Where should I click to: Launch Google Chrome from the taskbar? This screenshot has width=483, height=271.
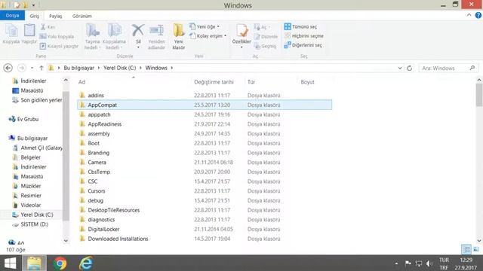tap(60, 263)
